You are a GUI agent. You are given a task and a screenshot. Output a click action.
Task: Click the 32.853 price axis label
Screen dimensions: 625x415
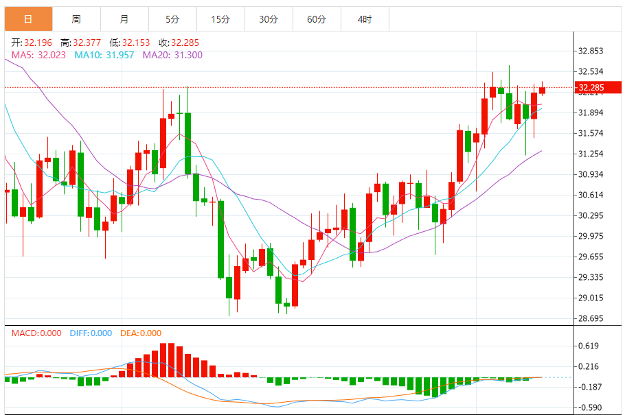tap(591, 51)
